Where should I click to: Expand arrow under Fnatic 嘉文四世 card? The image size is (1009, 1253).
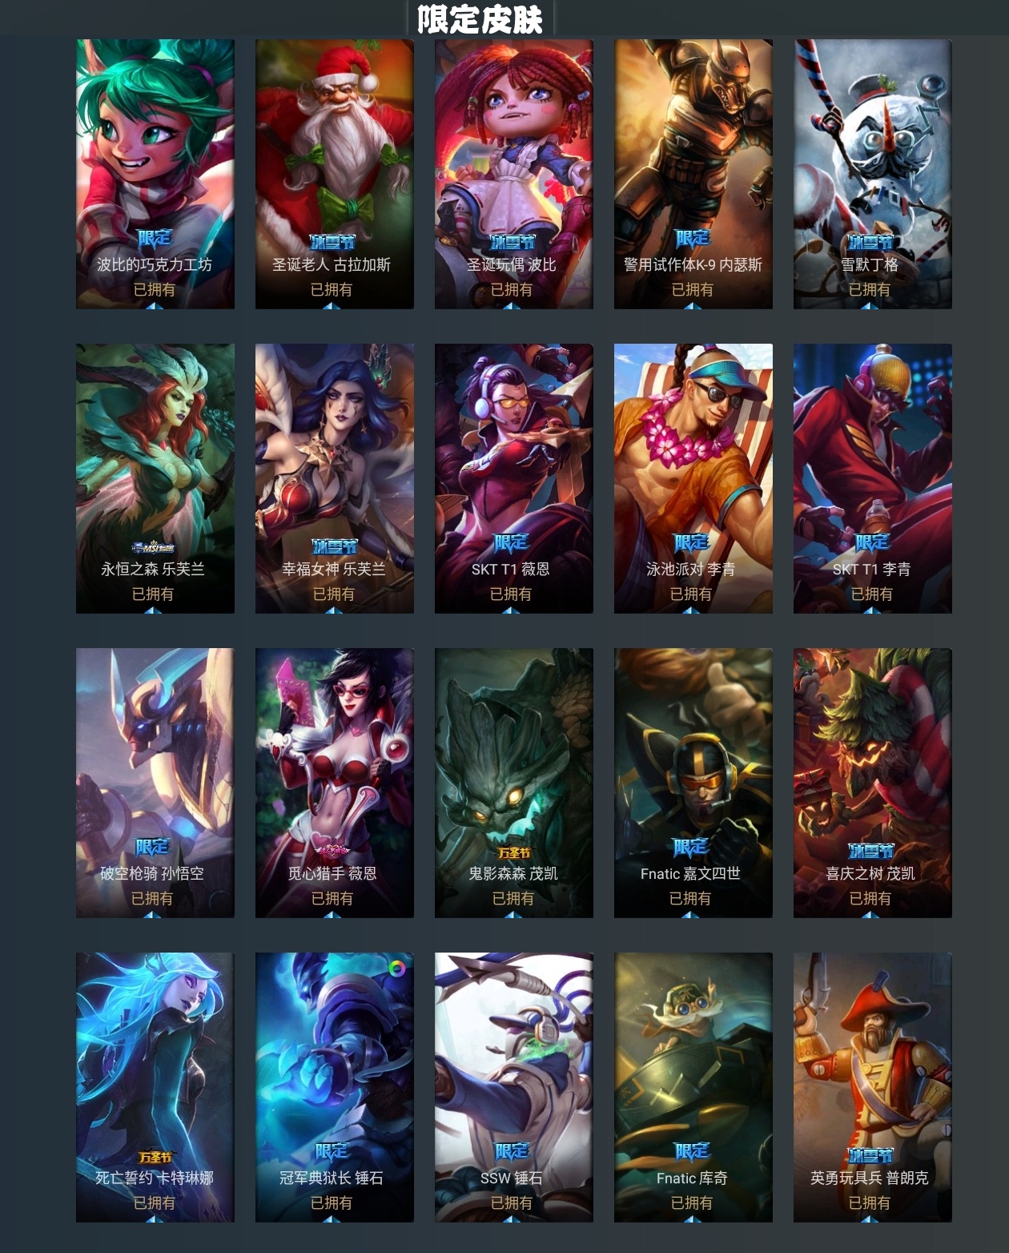point(690,914)
